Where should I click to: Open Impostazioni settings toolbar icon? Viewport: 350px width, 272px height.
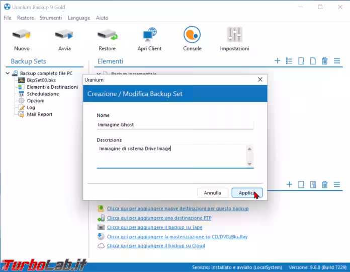click(234, 35)
